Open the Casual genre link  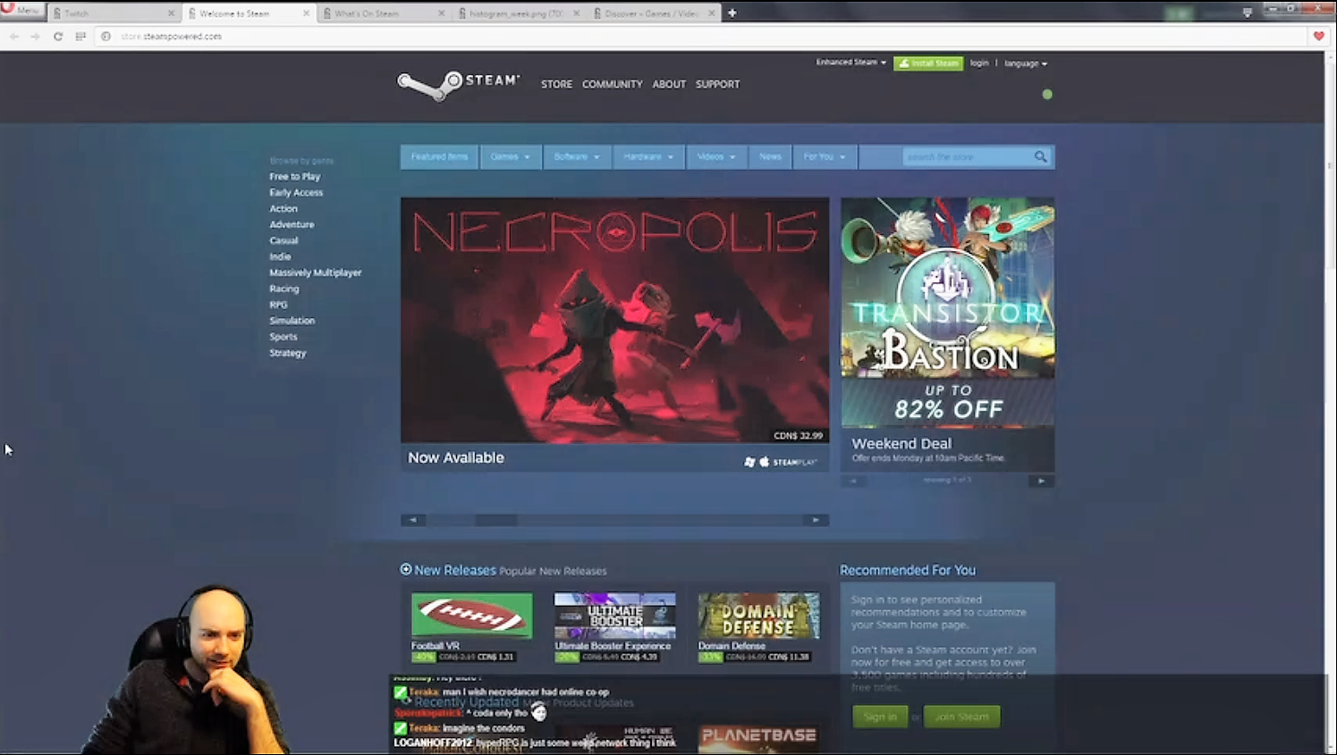point(283,241)
